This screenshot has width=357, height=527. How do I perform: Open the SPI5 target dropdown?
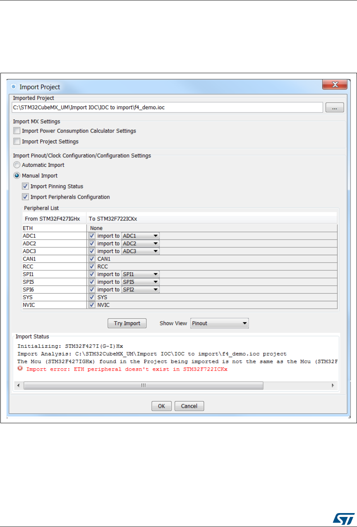(x=140, y=282)
